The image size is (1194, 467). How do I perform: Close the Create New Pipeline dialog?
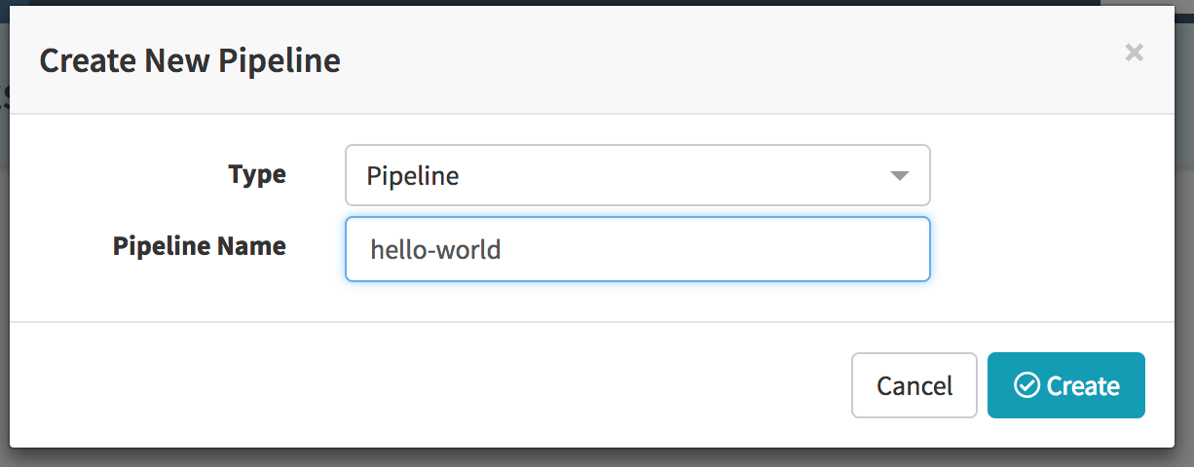pyautogui.click(x=1134, y=53)
